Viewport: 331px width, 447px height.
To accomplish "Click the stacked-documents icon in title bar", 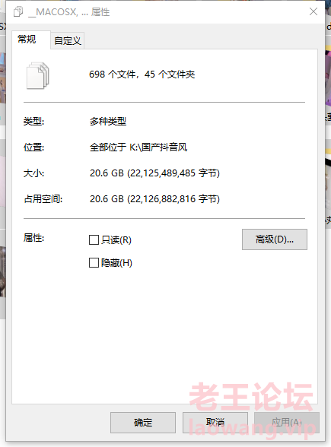I will tap(18, 12).
